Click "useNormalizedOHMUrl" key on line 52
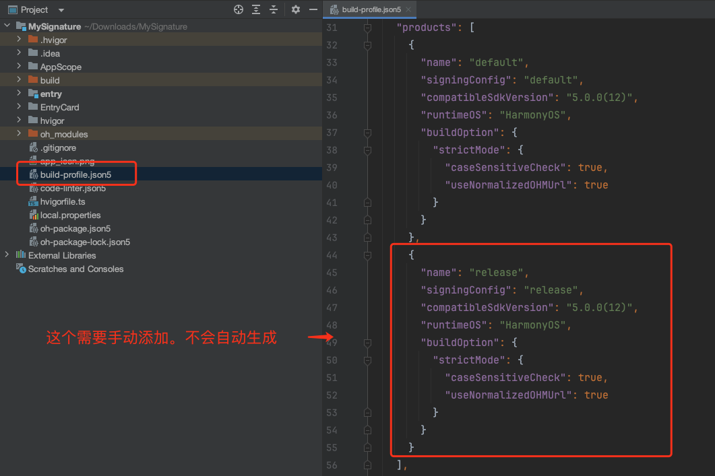The width and height of the screenshot is (715, 476). point(508,395)
